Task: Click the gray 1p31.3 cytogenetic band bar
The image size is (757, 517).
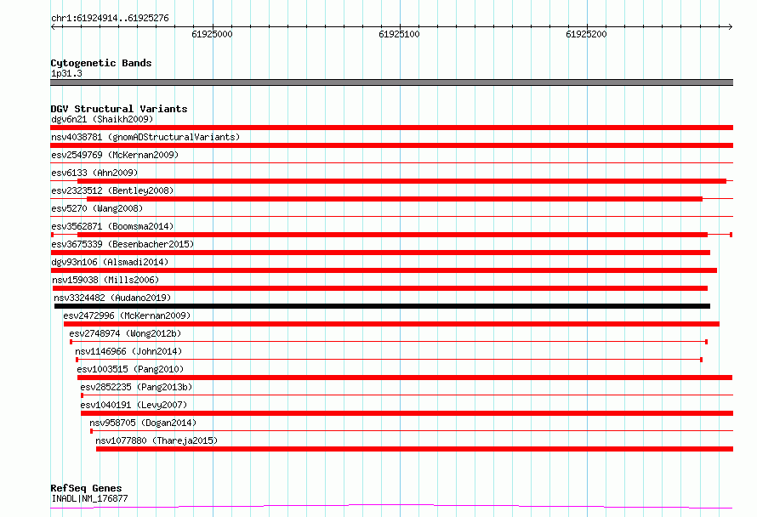Action: (391, 82)
